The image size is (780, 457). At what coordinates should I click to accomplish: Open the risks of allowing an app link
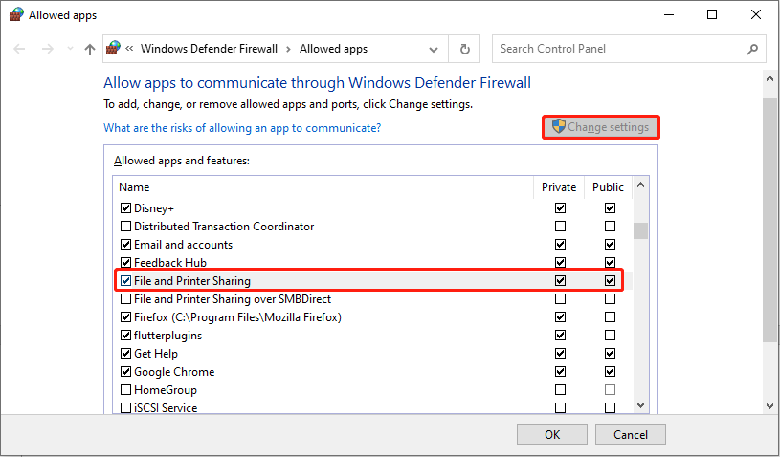(x=242, y=128)
